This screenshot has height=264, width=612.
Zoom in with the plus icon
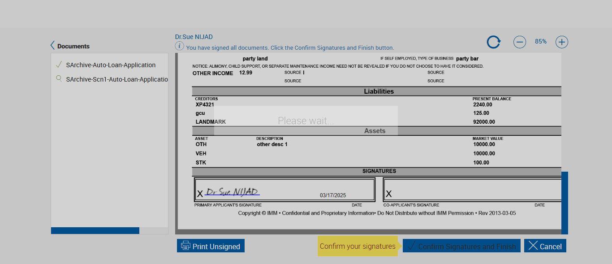(x=562, y=42)
